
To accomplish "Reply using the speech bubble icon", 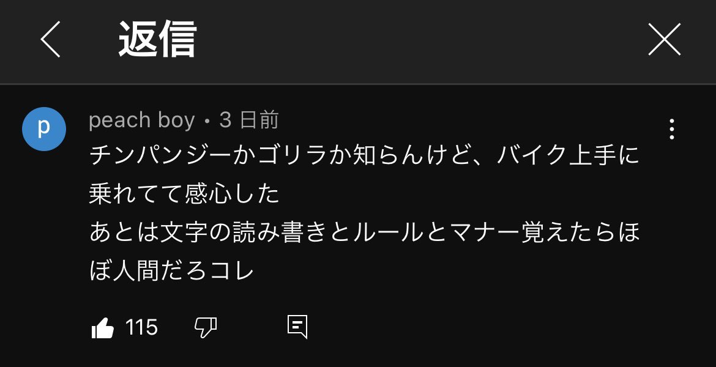I will click(297, 327).
